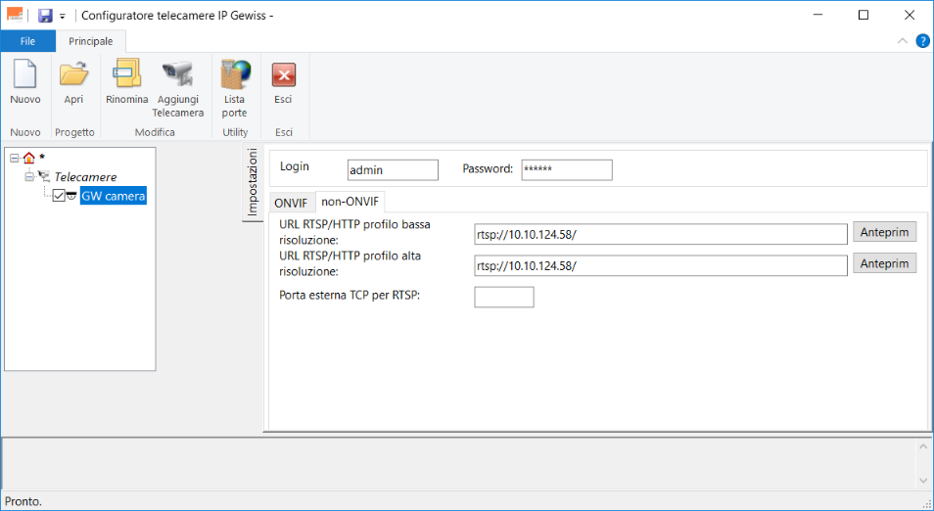Close the Configuratore window
The height and width of the screenshot is (511, 934).
click(x=909, y=15)
